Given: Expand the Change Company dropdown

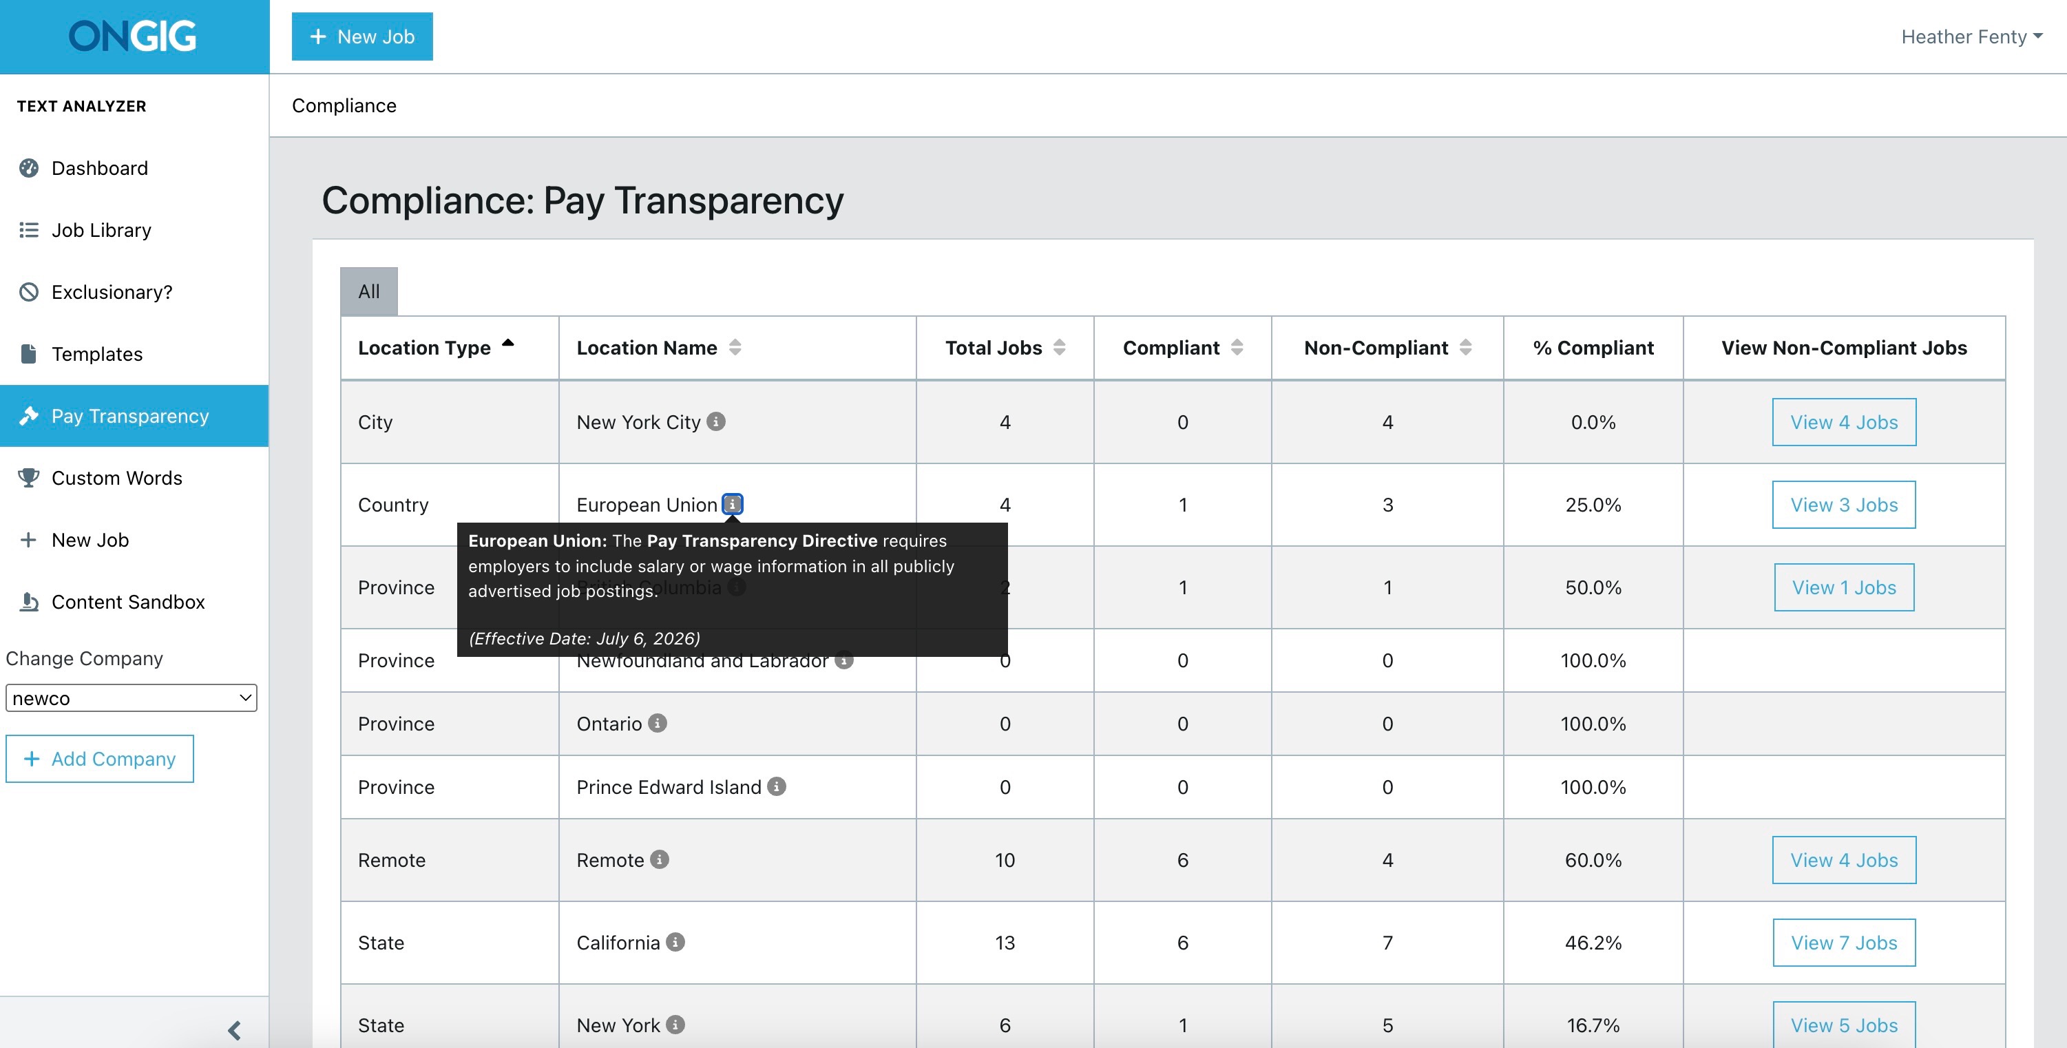Looking at the screenshot, I should [129, 698].
